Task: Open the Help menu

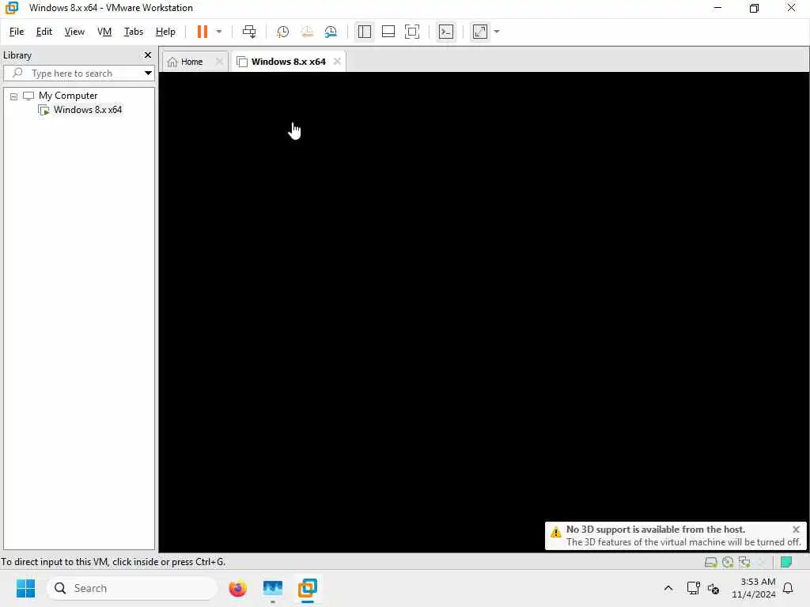Action: coord(165,32)
